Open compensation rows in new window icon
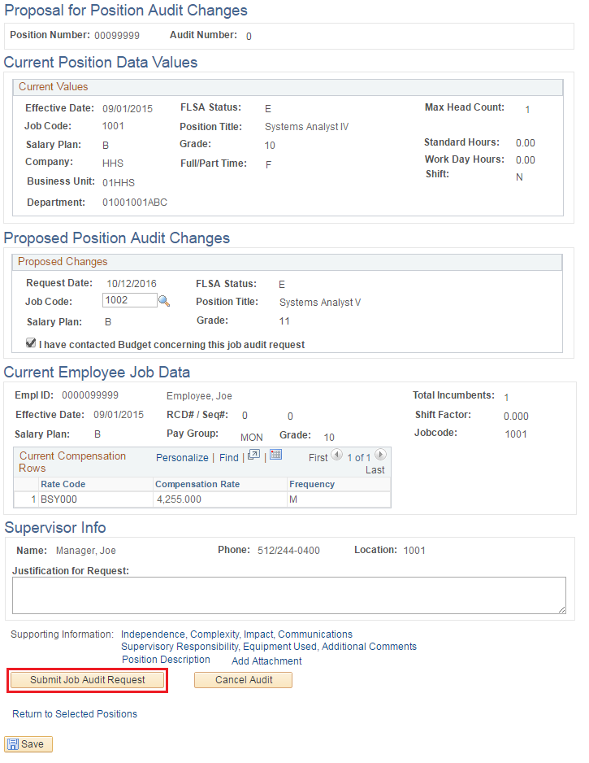589x763 pixels. [253, 456]
